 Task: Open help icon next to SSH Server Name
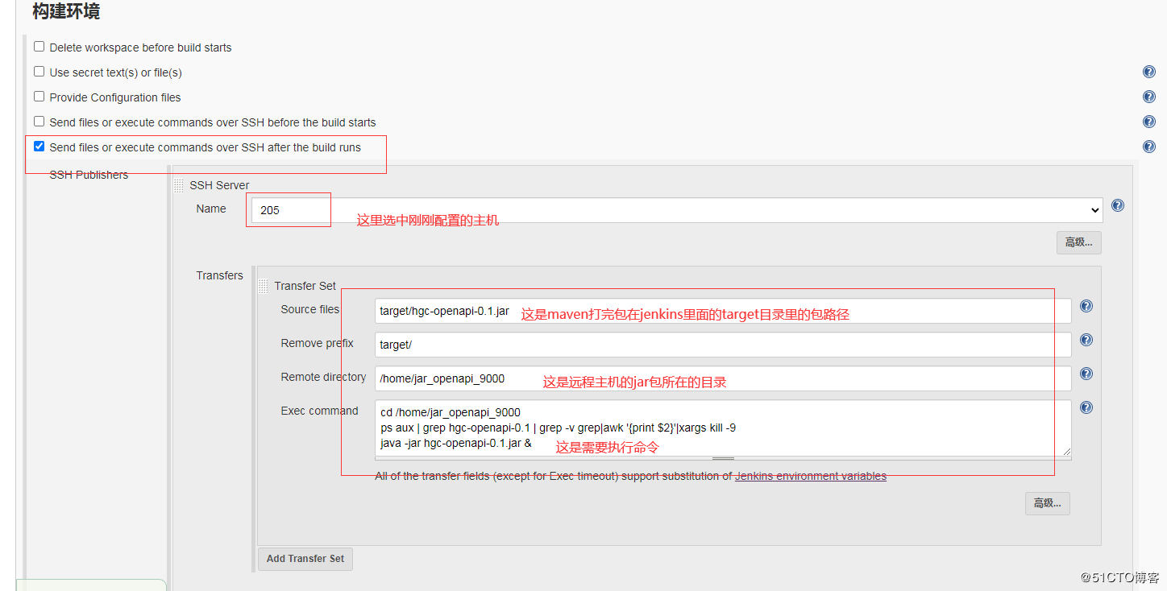click(x=1118, y=205)
